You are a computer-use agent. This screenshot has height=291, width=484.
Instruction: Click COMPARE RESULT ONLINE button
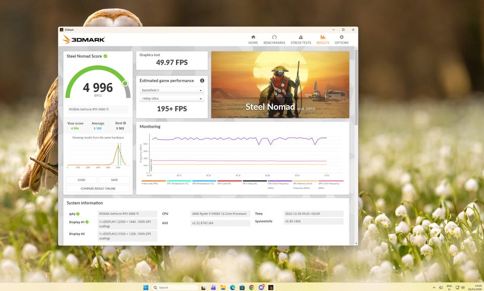point(98,188)
